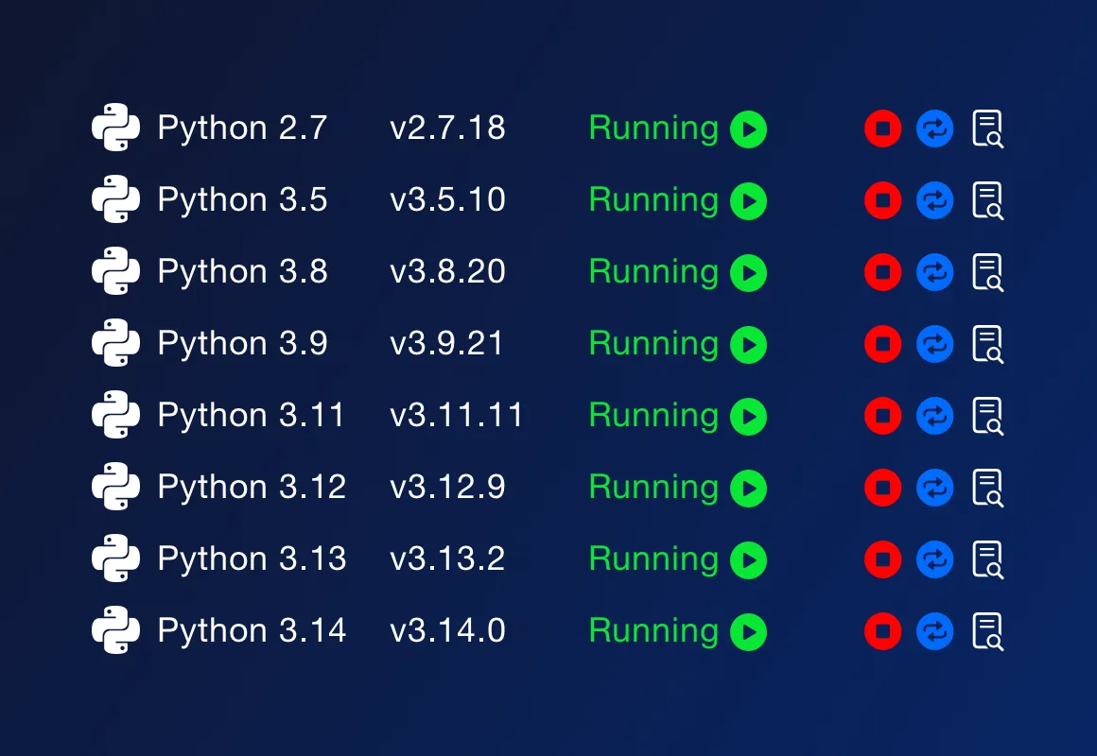The height and width of the screenshot is (756, 1097).
Task: View logs for Python 3.5
Action: [988, 200]
